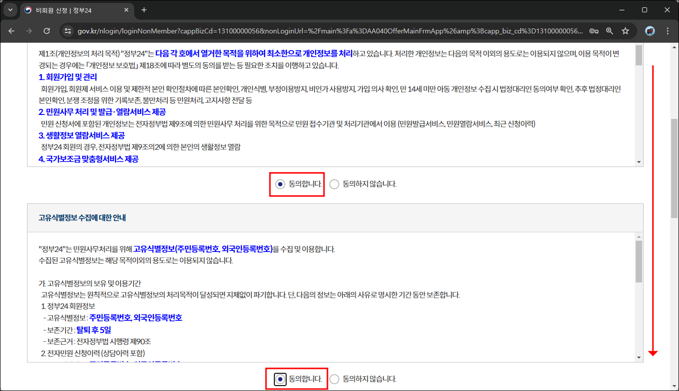This screenshot has height=391, width=679.
Task: Click heading 1. 회원가입 및 관리
Action: tap(68, 77)
